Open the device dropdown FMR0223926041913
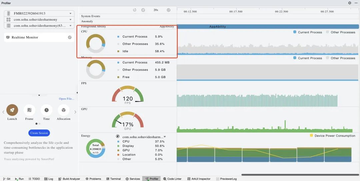Screen dimensions: 360x181 [39, 14]
